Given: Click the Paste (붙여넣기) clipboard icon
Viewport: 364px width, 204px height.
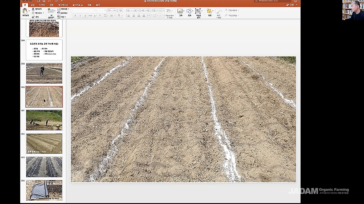Looking at the screenshot, I should [x=25, y=11].
